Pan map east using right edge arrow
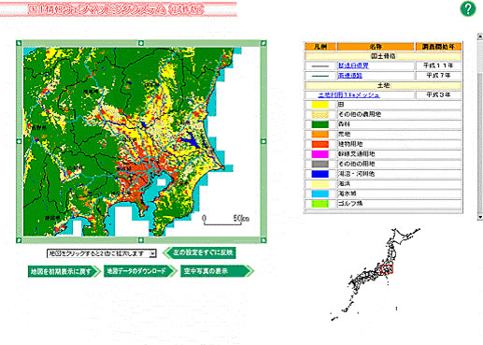Viewport: 483px width, 345px height. pos(263,141)
